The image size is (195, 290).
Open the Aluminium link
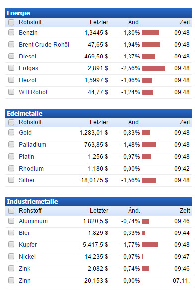(x=33, y=221)
